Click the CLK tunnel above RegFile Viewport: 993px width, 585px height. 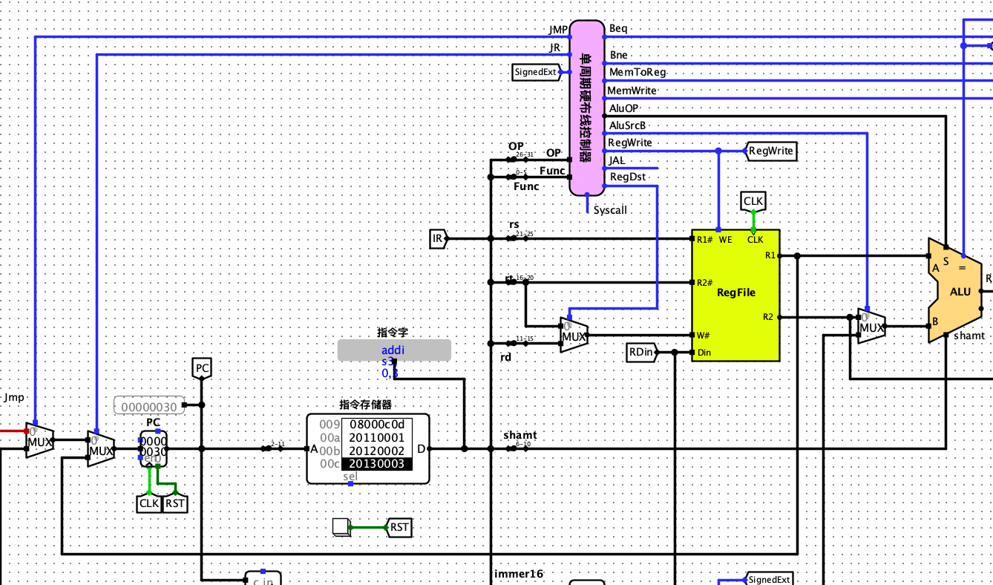pyautogui.click(x=753, y=201)
